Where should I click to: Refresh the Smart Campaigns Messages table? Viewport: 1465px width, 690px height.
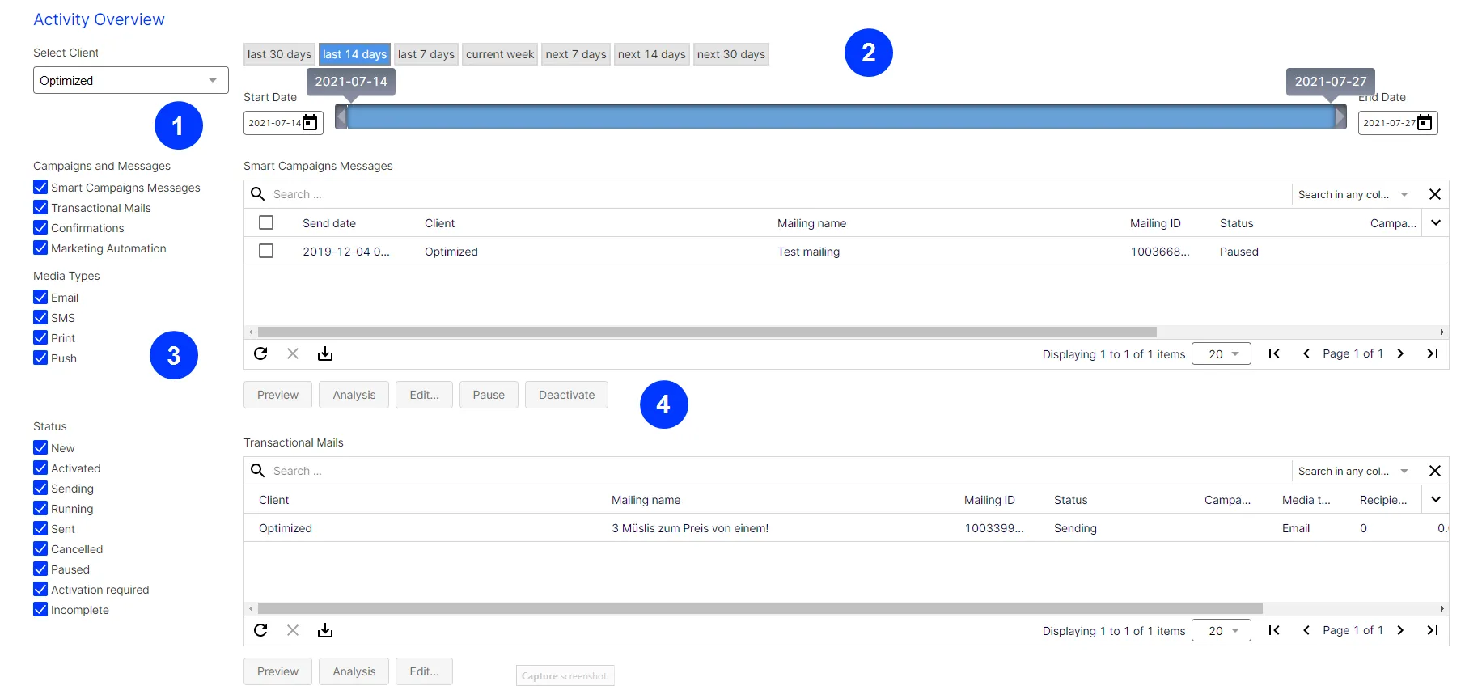coord(260,353)
